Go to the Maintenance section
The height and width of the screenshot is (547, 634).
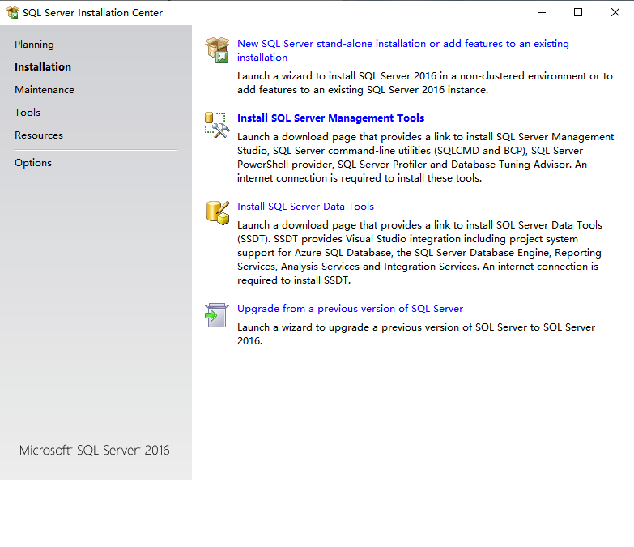point(45,90)
